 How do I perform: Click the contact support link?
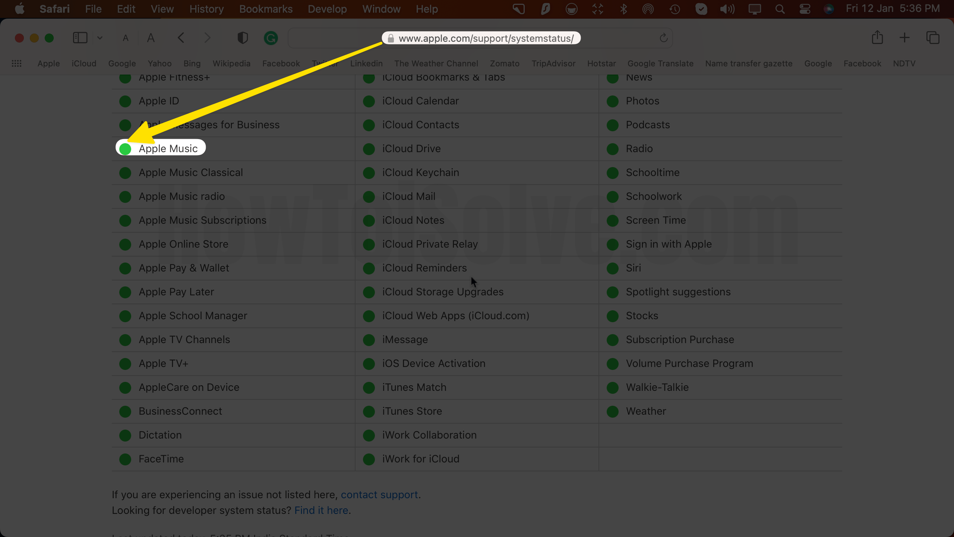coord(379,494)
